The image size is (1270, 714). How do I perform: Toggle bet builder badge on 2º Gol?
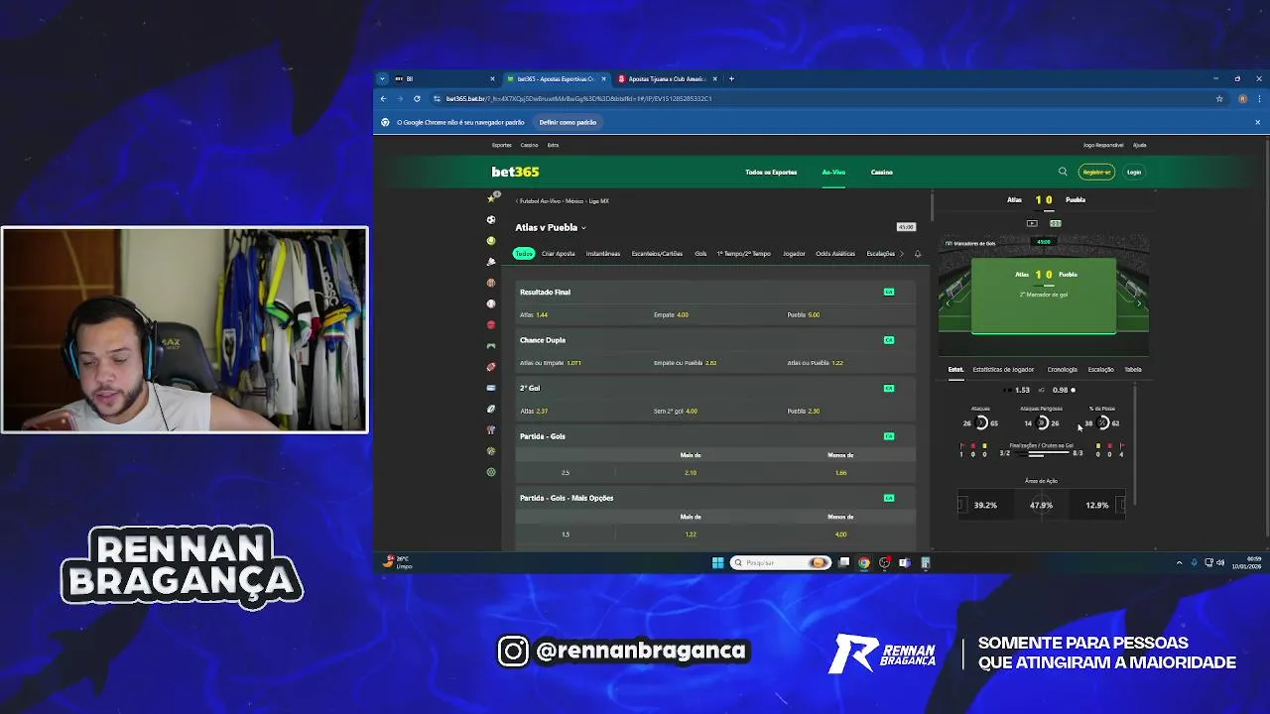pos(889,388)
